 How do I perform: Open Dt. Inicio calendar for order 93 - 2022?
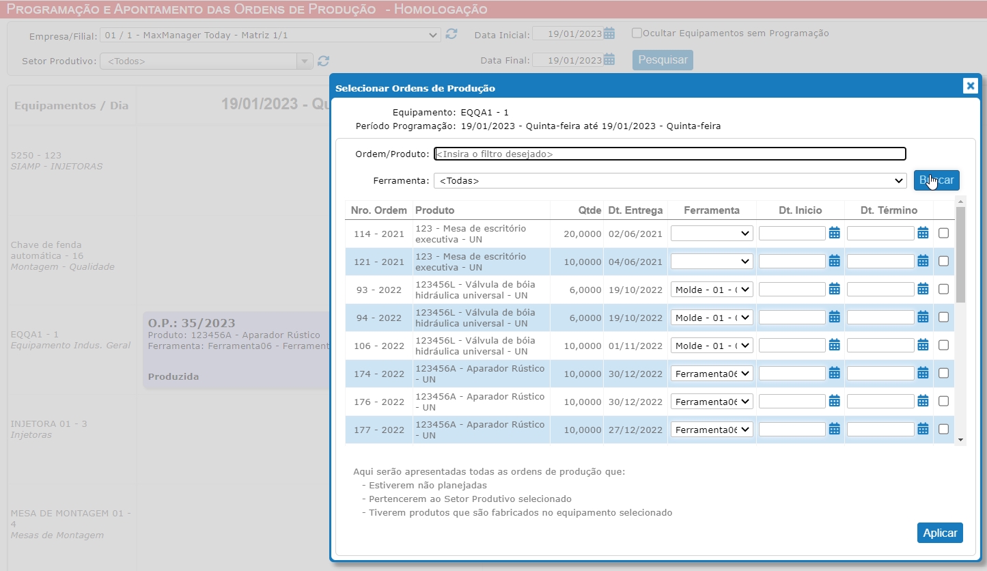[834, 289]
